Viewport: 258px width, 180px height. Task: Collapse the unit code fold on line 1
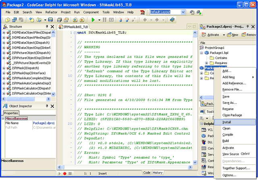(x=75, y=33)
